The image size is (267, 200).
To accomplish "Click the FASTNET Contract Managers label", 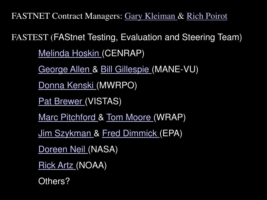I will 67,16.
